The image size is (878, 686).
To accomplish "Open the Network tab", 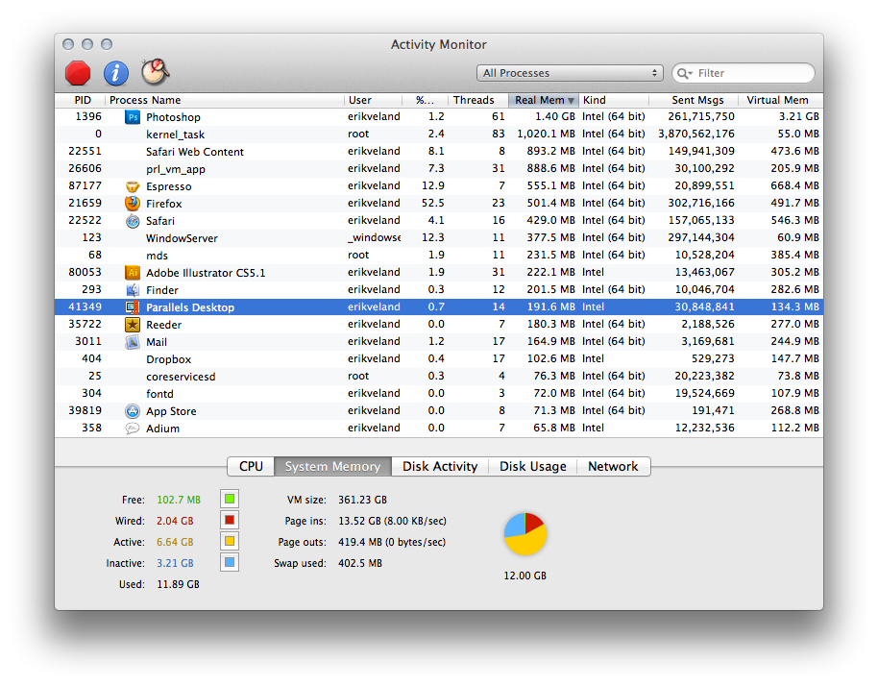I will coord(613,467).
